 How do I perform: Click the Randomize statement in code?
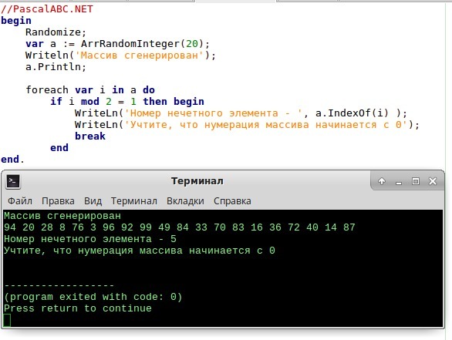(x=56, y=32)
